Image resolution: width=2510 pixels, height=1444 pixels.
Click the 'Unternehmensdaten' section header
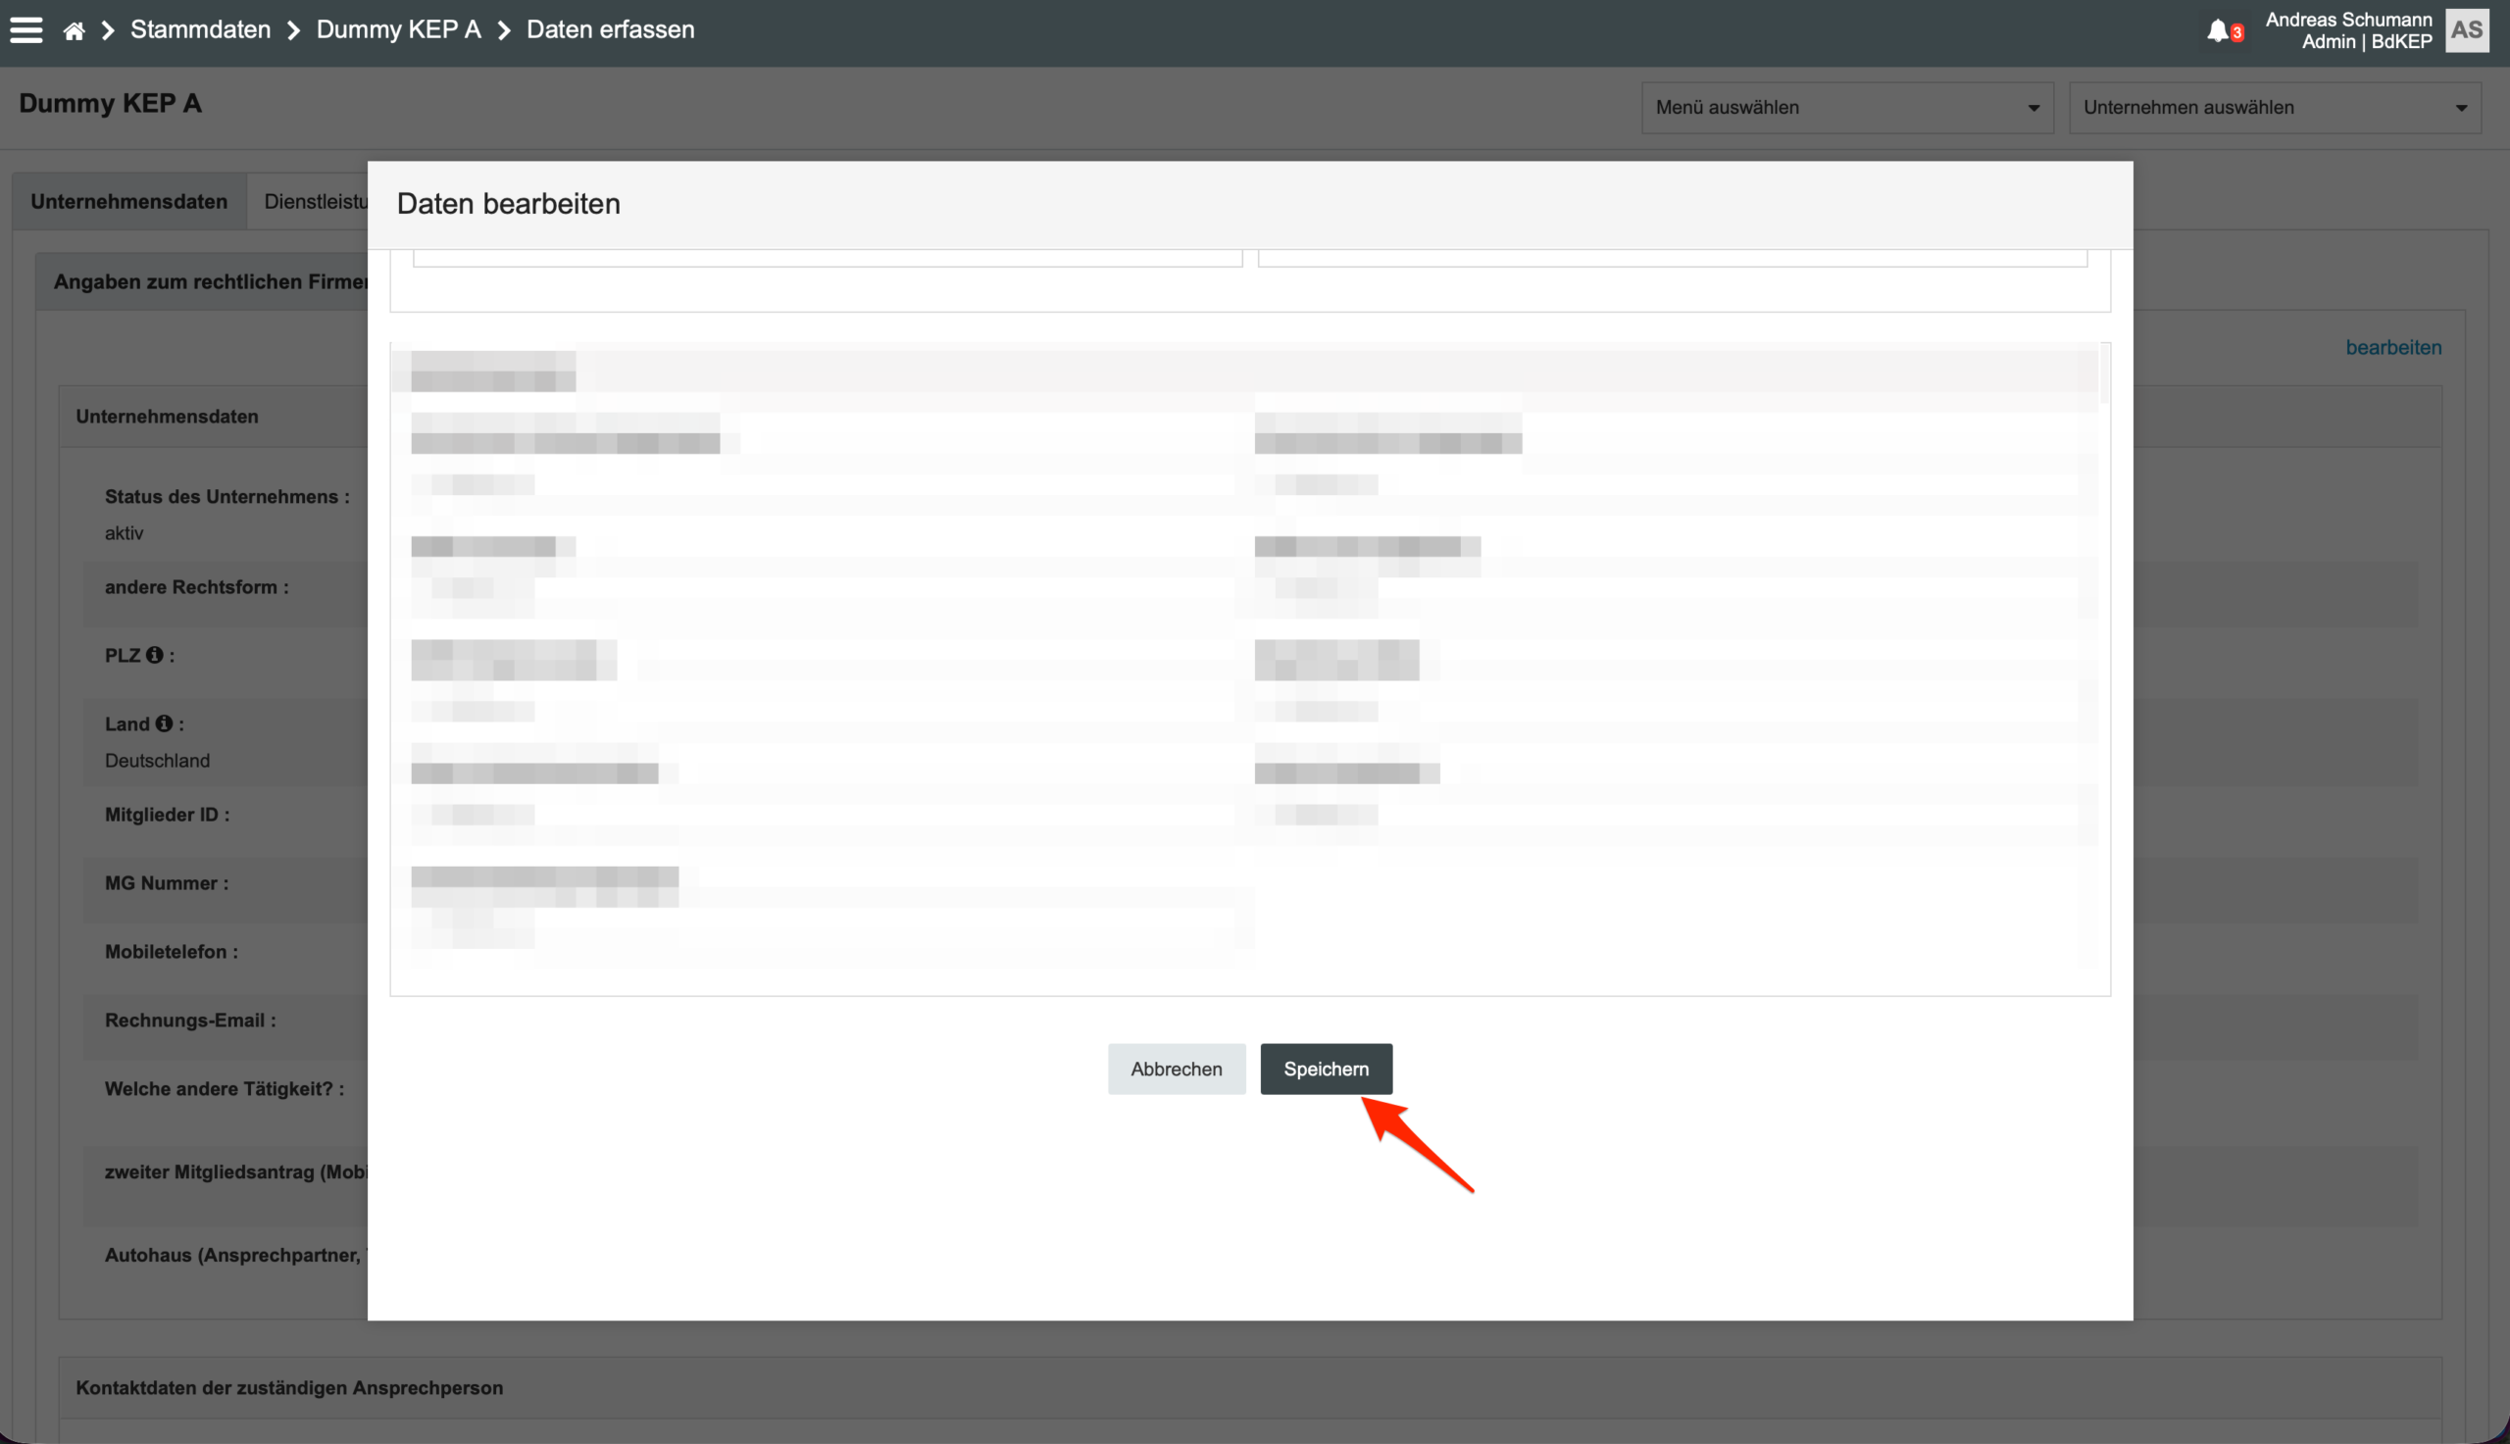click(168, 417)
